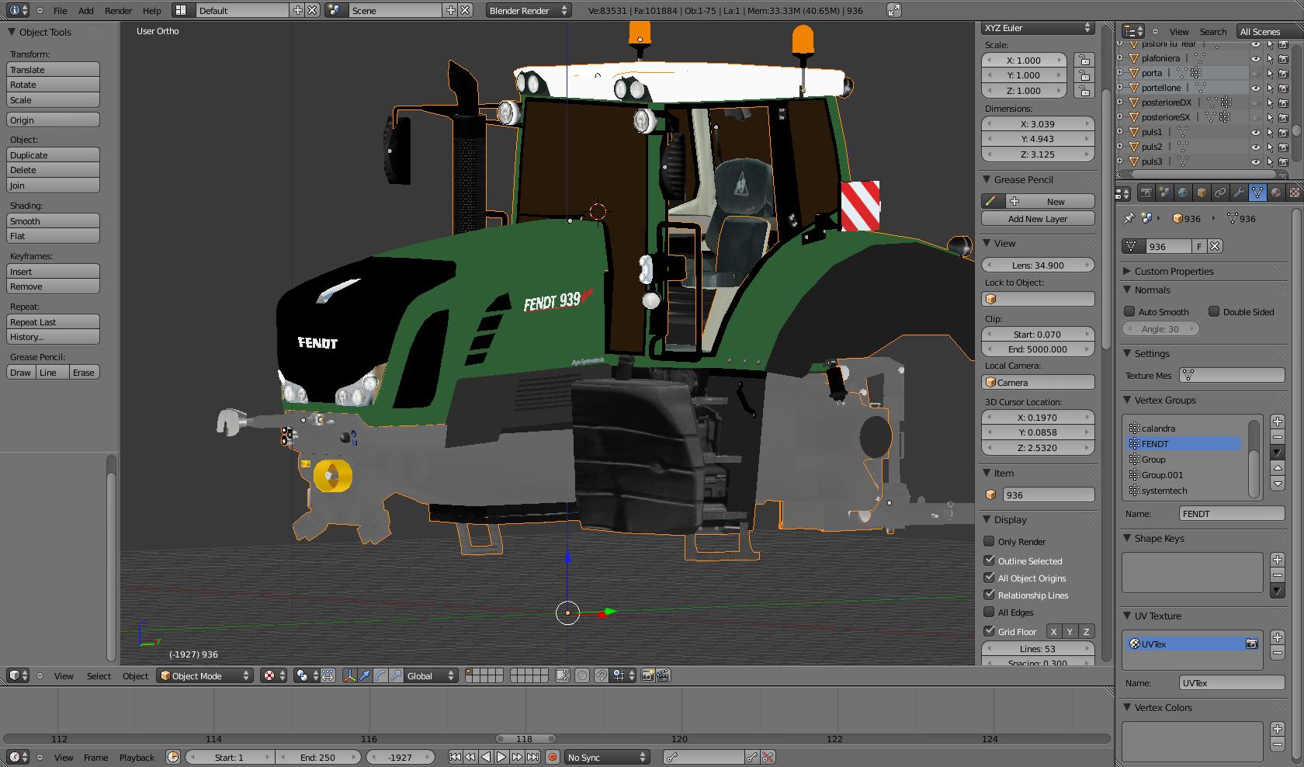
Task: Click the insert keyframe key icon in timeline
Action: 751,757
